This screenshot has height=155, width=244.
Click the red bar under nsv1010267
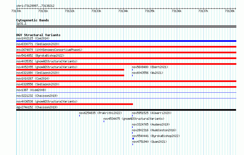coord(126,81)
